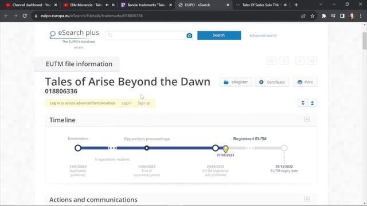This screenshot has width=367, height=206.
Task: Open the Advanced search link
Action: click(263, 35)
